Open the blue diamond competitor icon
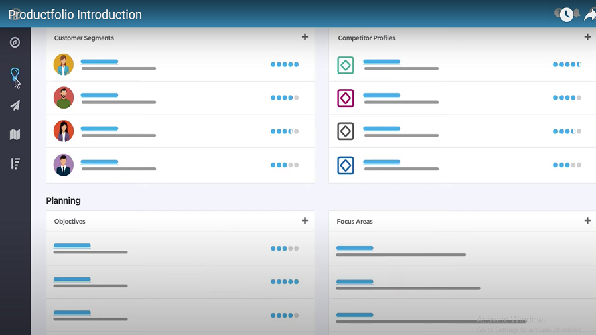Screen dimensions: 596x335 click(346, 165)
